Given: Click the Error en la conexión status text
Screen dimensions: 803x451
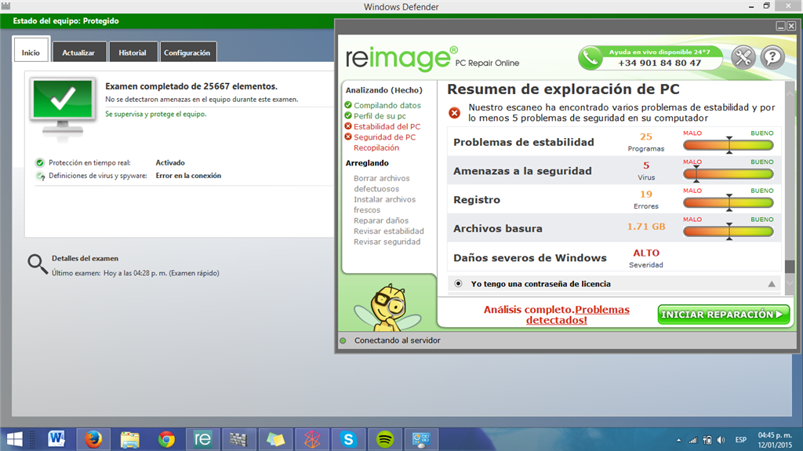Looking at the screenshot, I should (x=188, y=176).
